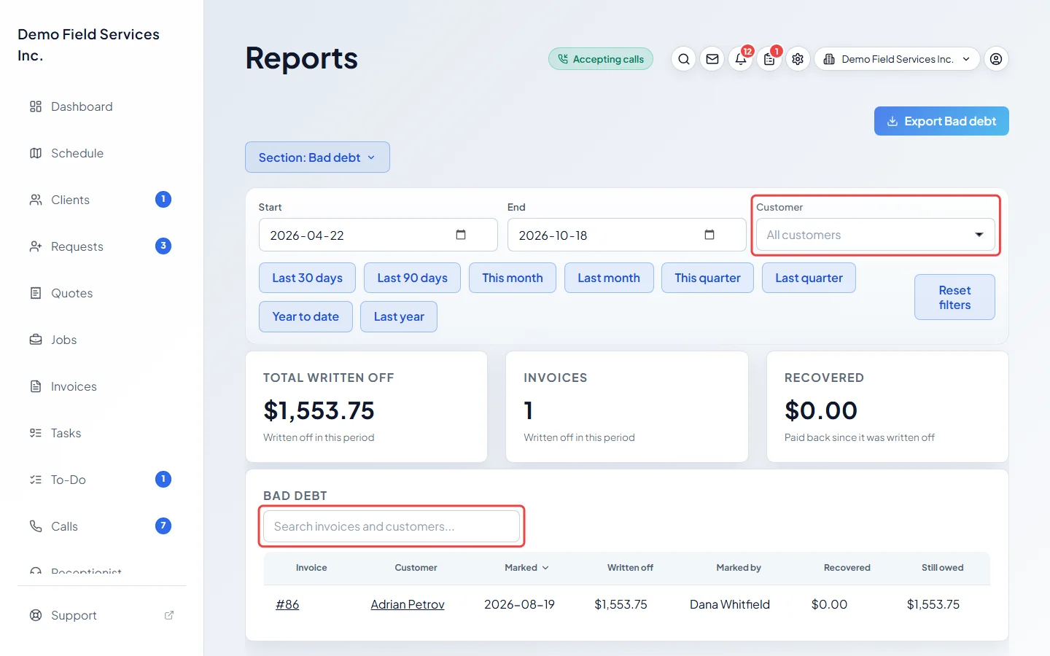
Task: Open Invoices in the sidebar
Action: coord(101,386)
